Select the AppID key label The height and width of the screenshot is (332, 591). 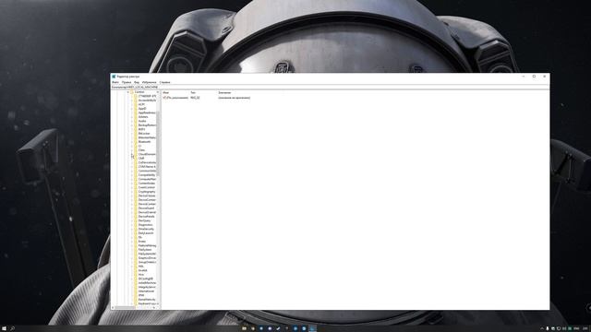tap(142, 109)
